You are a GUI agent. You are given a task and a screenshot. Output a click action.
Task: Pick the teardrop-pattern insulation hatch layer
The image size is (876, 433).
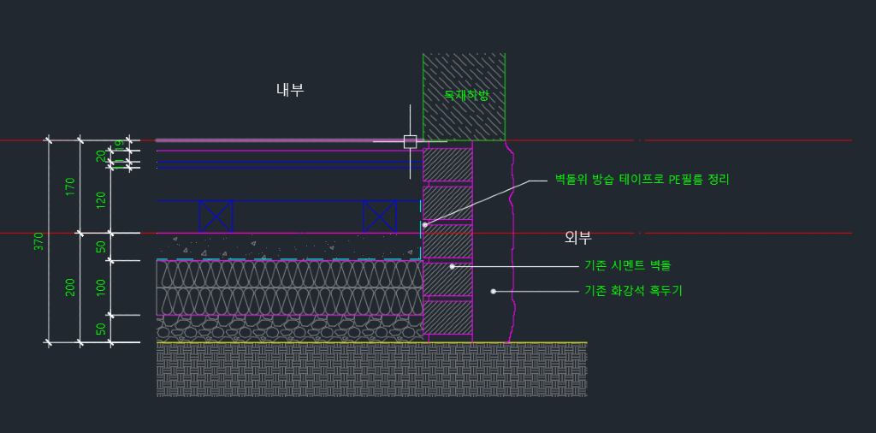tap(289, 288)
